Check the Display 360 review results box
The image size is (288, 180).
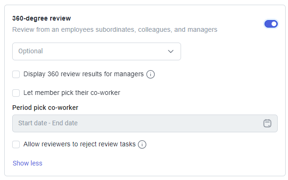(x=16, y=74)
